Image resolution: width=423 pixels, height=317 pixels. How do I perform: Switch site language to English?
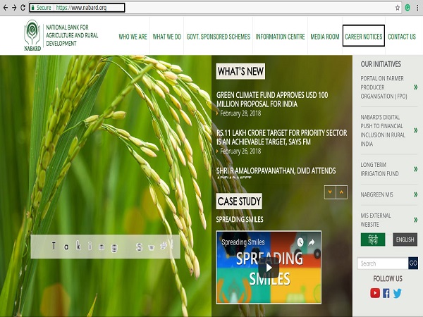(405, 240)
